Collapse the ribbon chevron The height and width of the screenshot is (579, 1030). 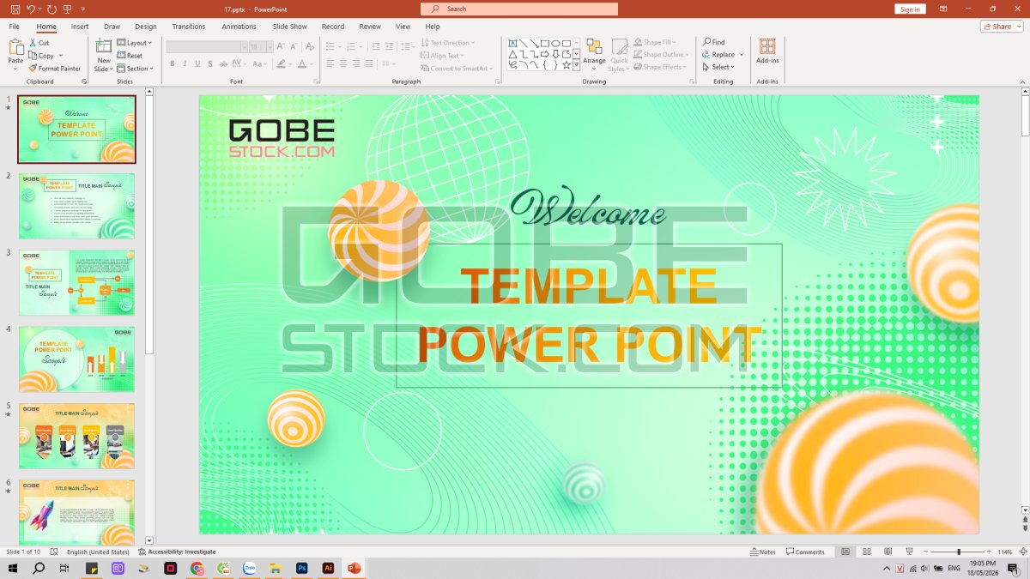pyautogui.click(x=1022, y=81)
